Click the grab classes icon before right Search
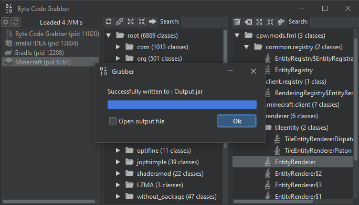The height and width of the screenshot is (205, 359). 281,22
